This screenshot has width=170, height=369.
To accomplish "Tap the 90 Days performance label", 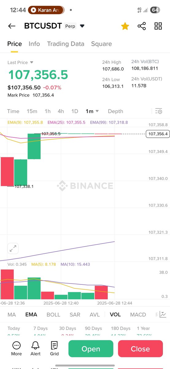I will point(94,328).
